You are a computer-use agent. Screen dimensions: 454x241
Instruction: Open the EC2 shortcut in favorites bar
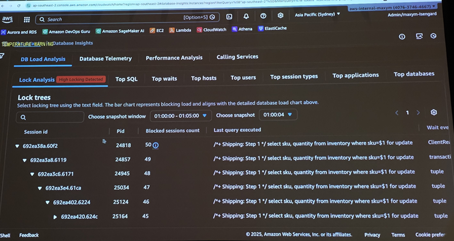point(157,30)
